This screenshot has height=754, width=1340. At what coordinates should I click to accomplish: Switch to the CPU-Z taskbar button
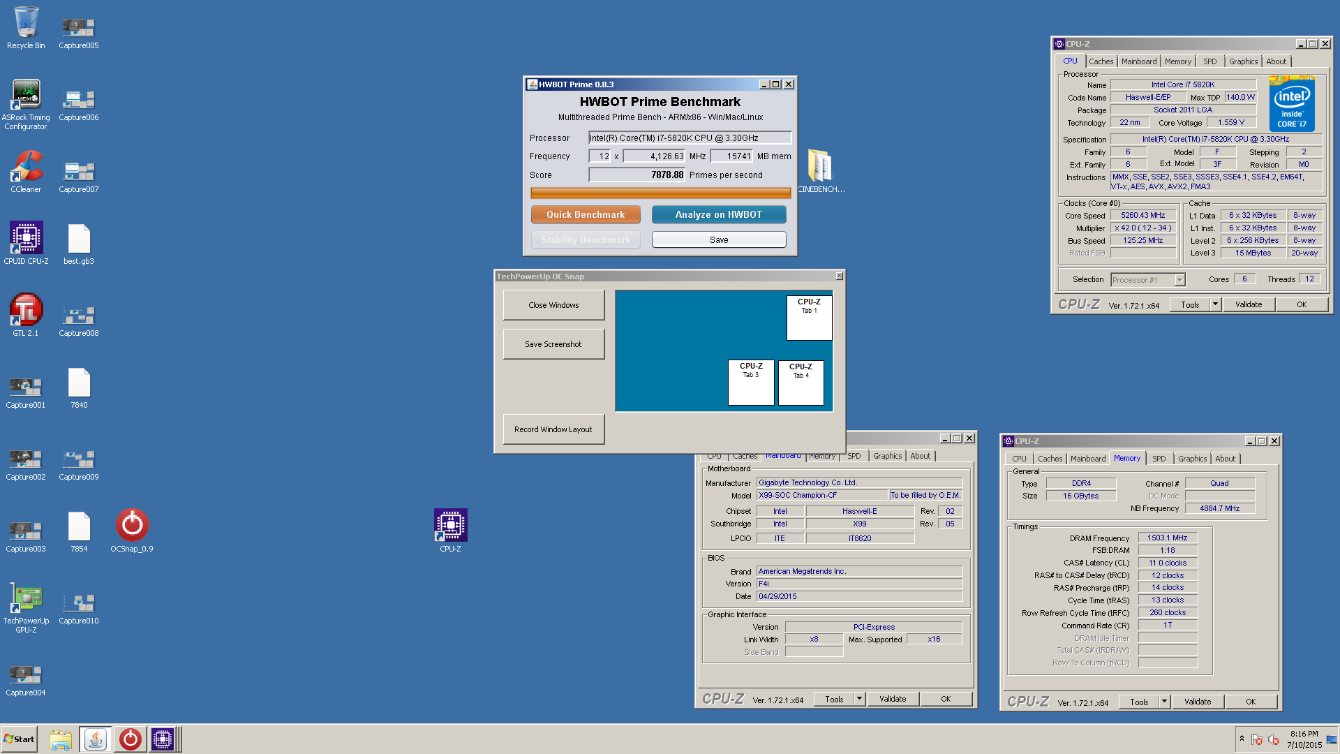point(163,739)
